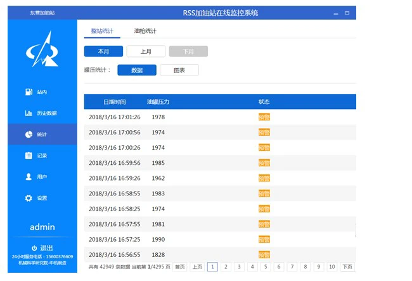Switch to the 整站统计 tab
Viewport: 412px width, 281px height.
[102, 31]
